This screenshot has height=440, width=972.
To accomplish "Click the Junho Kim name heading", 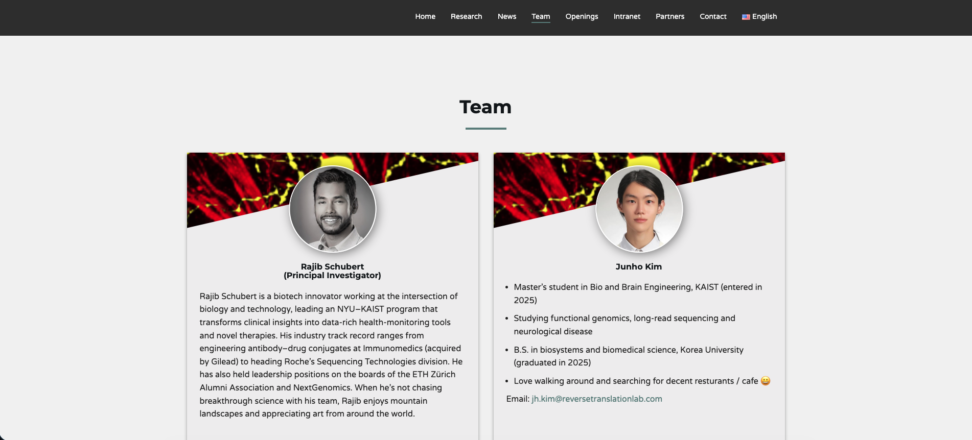I will (x=638, y=266).
